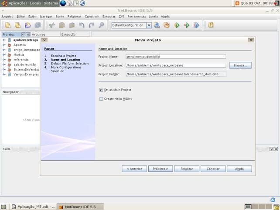This screenshot has height=210, width=280.
Task: Click the Build Main Project toolbar icon
Action: (157, 25)
